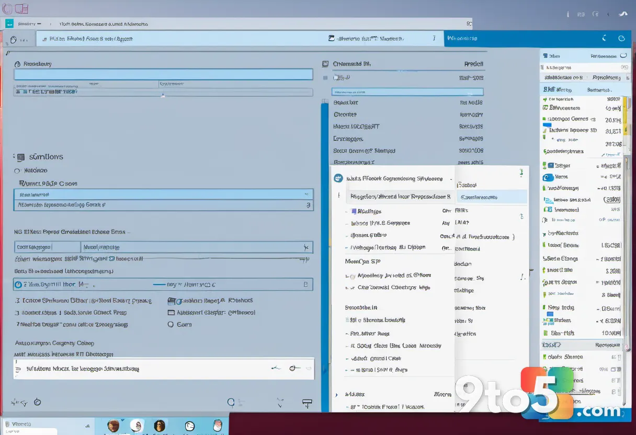636x435 pixels.
Task: Click the blue round icon heading the popup menu
Action: tap(338, 178)
